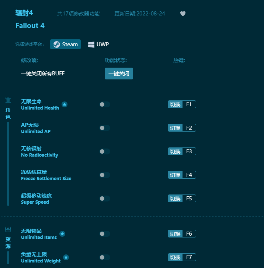Click the Super Speed label
The image size is (264, 268).
(35, 202)
